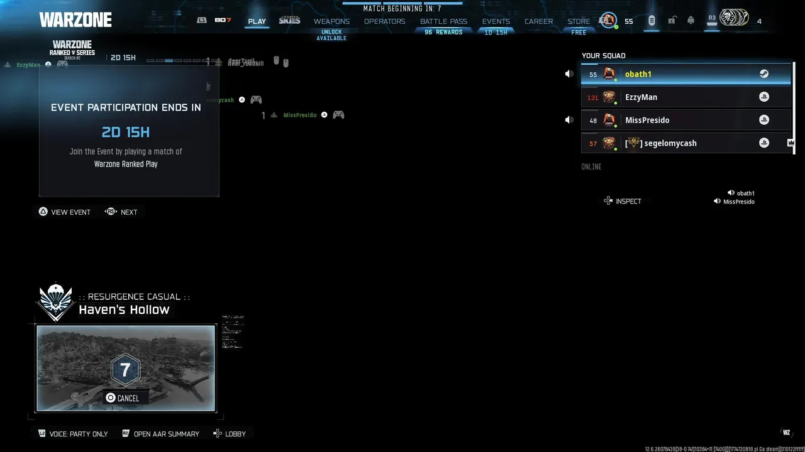Click 'FREE' label under Store
Image resolution: width=805 pixels, height=452 pixels.
click(579, 32)
